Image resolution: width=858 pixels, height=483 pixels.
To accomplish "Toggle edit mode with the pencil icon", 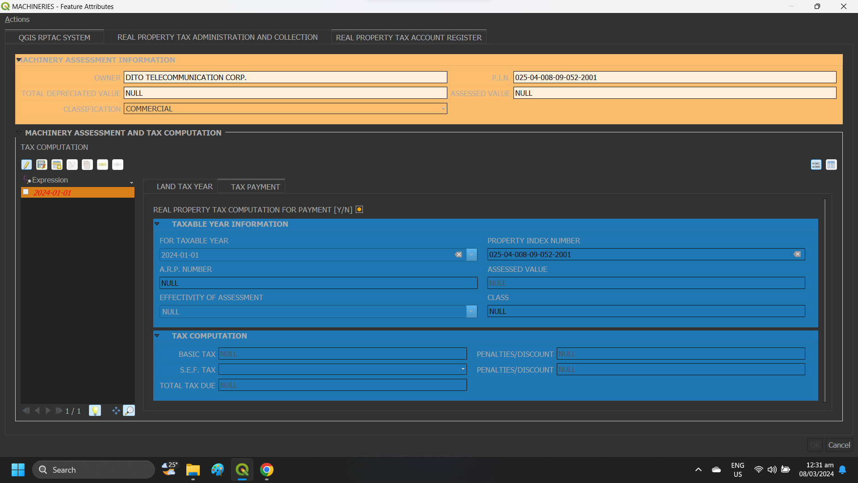I will click(26, 165).
